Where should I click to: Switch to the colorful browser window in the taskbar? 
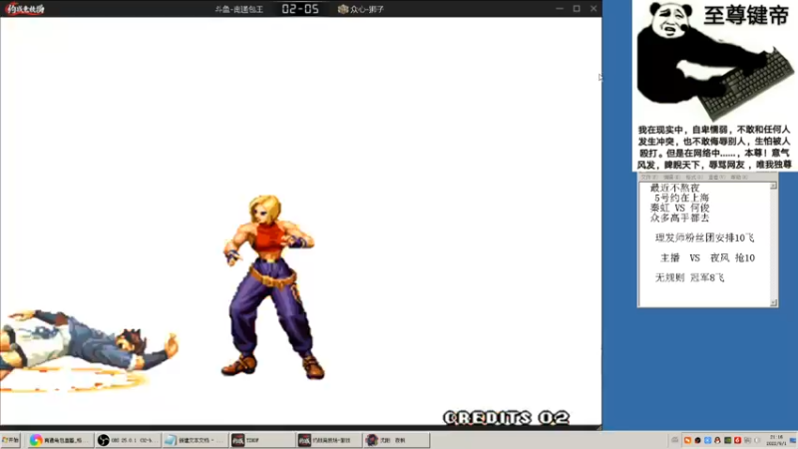click(59, 440)
